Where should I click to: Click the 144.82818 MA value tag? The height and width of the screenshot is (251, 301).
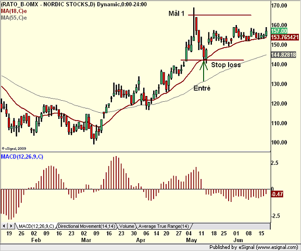[x=283, y=55]
